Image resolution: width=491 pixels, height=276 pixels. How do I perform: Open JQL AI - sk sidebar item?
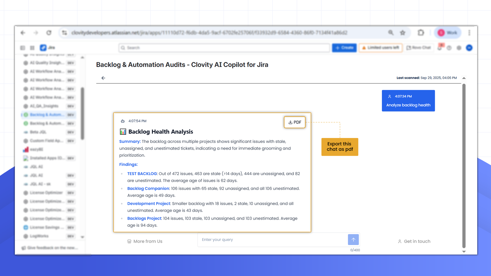click(x=49, y=184)
